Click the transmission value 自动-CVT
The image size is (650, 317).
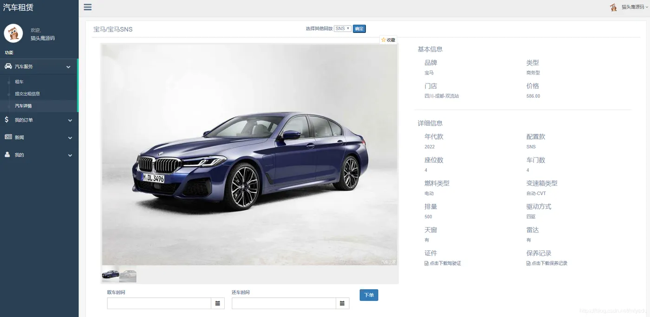536,193
